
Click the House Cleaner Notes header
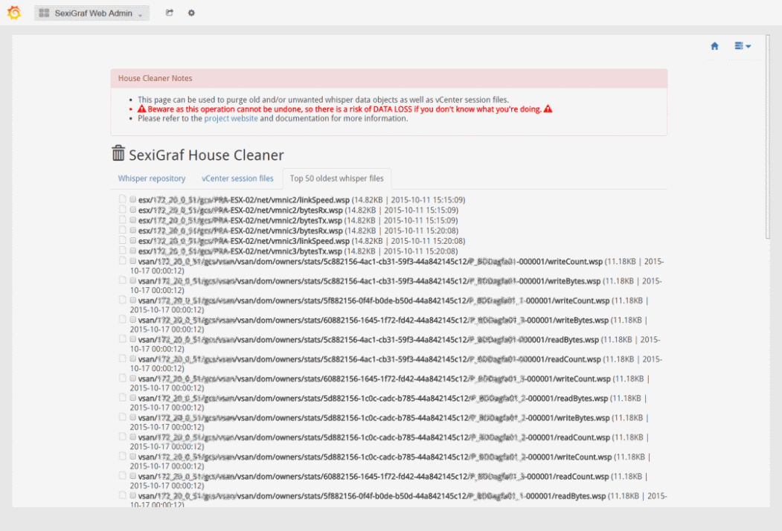[389, 78]
